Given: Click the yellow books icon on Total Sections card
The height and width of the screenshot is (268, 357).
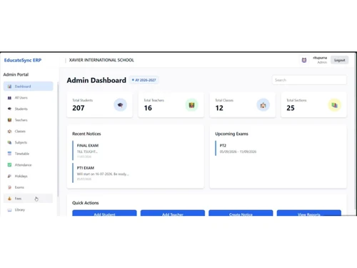Looking at the screenshot, I should [x=334, y=105].
